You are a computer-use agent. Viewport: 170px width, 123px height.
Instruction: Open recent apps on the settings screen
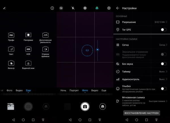pyautogui.click(x=146, y=120)
